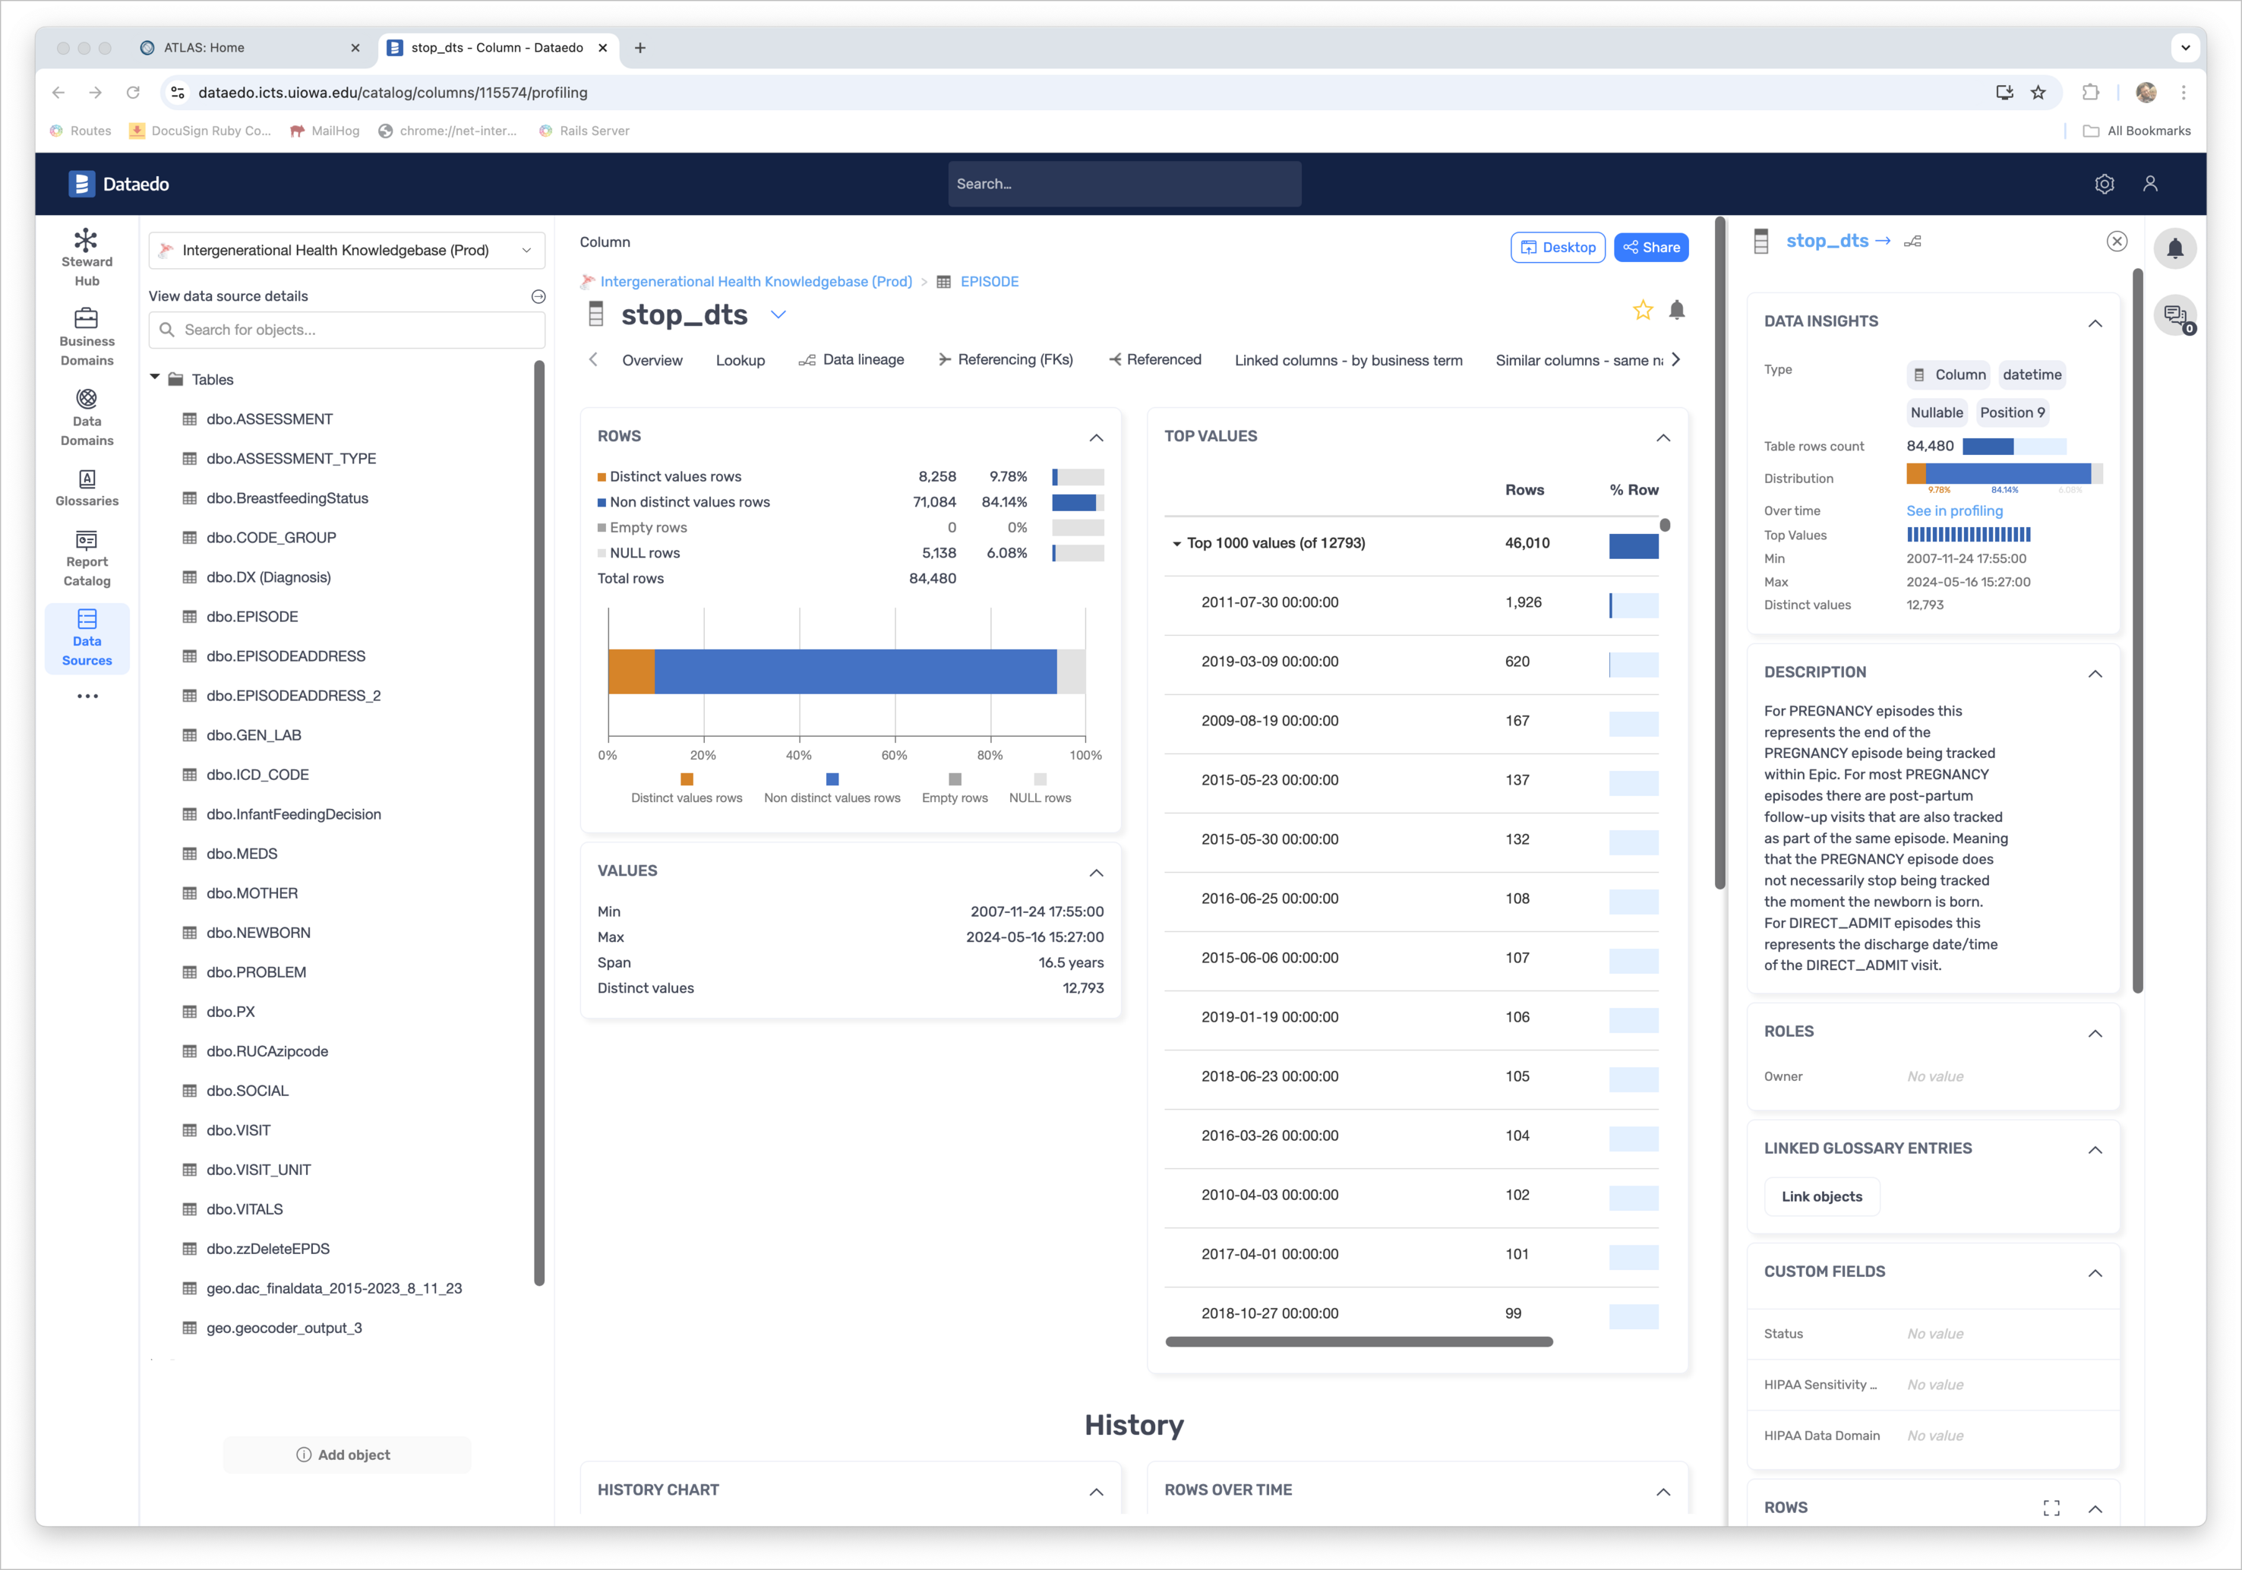The width and height of the screenshot is (2242, 1570).
Task: Open the data source selector dropdown
Action: [x=346, y=250]
